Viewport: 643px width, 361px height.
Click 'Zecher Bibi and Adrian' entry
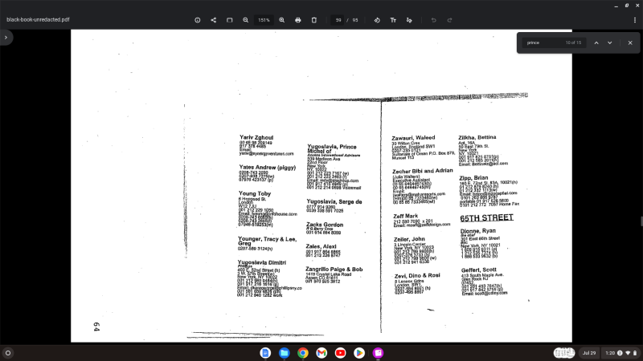pyautogui.click(x=423, y=171)
